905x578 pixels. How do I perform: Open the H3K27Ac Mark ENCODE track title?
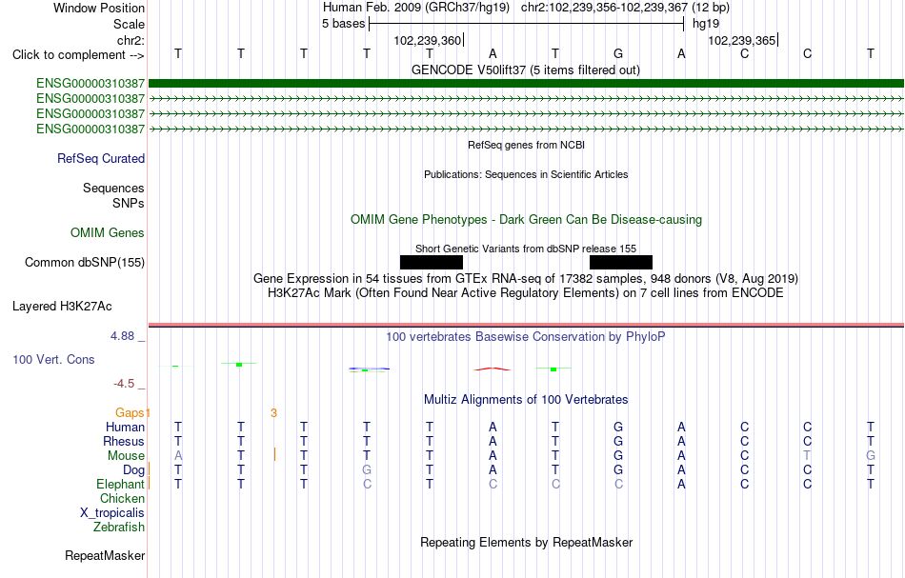[526, 293]
